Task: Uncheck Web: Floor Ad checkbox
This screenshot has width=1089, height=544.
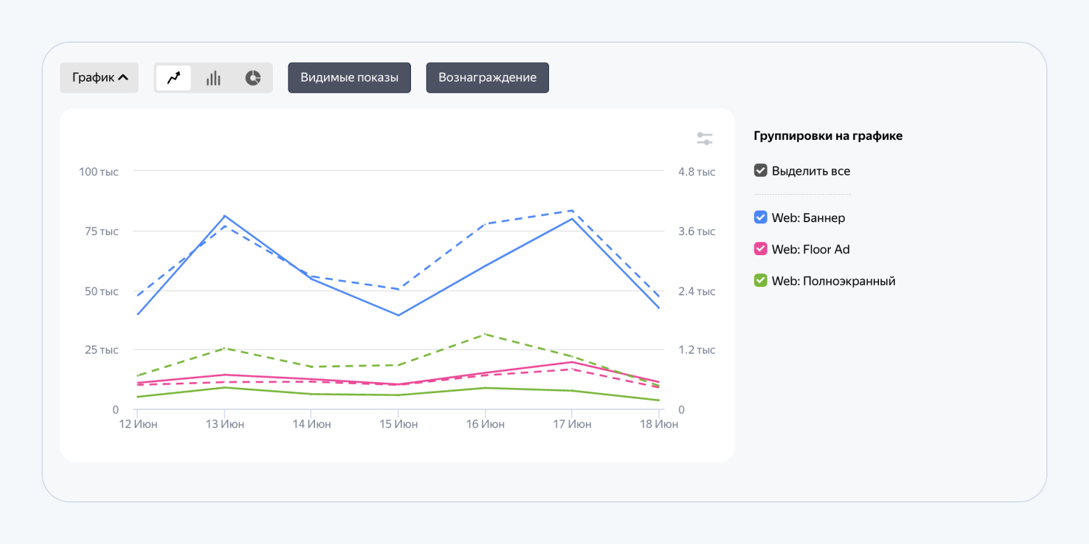Action: coord(761,249)
